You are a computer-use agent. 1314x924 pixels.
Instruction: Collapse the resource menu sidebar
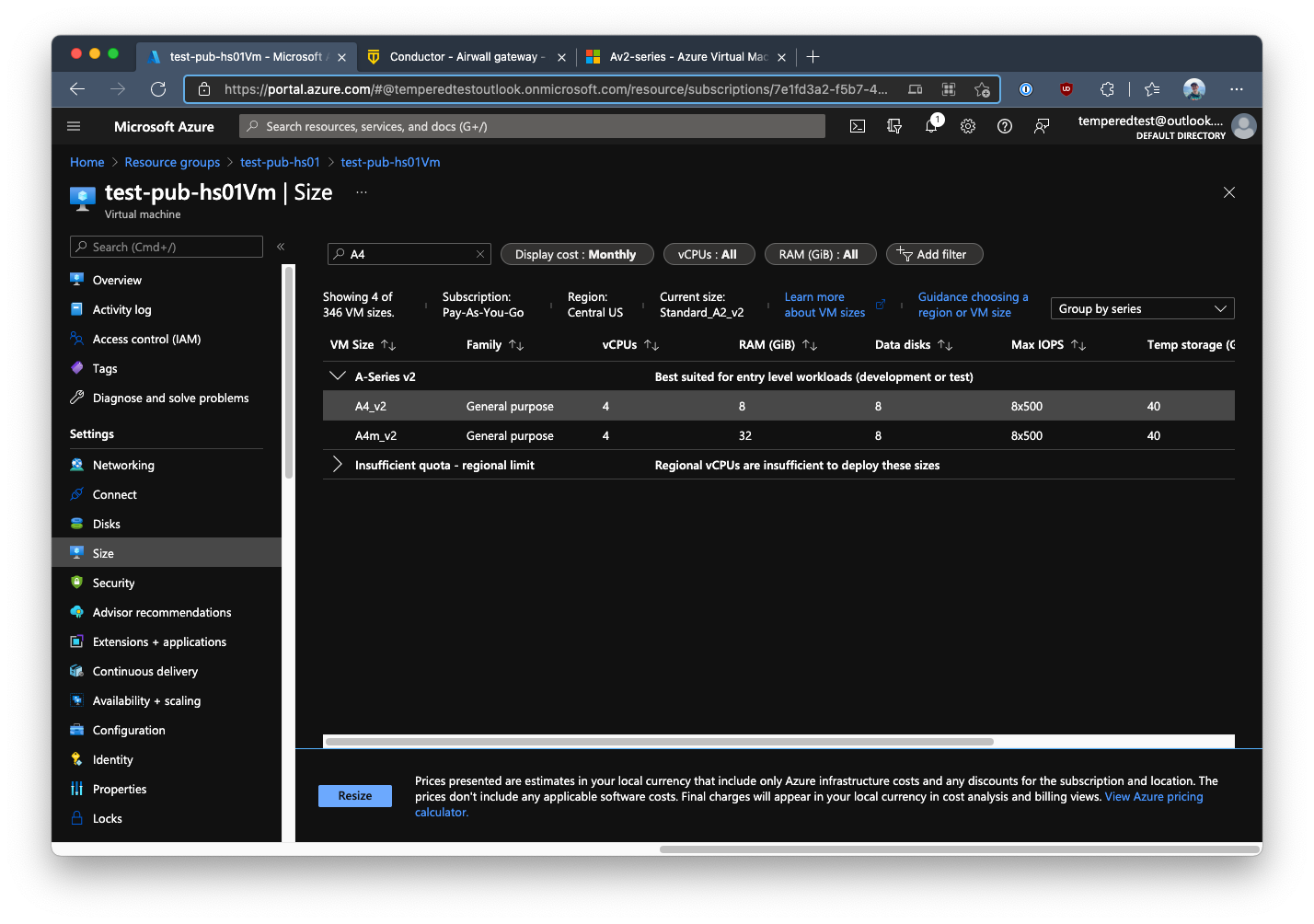tap(281, 247)
